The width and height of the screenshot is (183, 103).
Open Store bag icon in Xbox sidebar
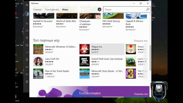coord(27,60)
